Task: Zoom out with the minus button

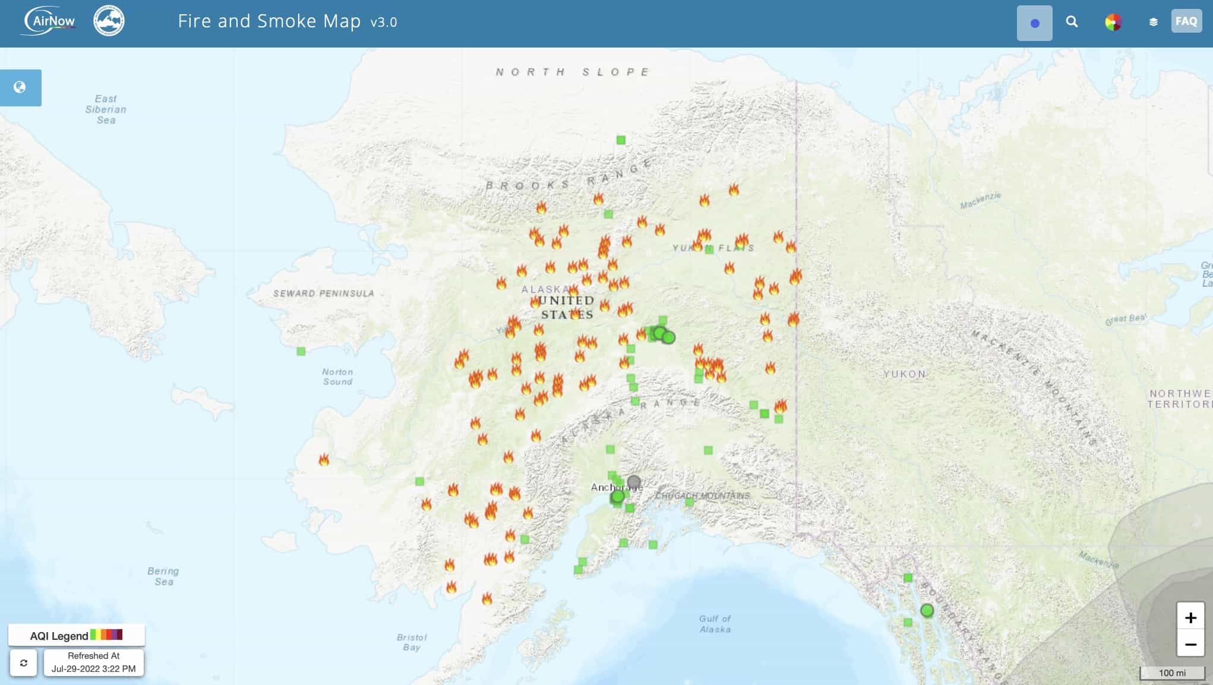Action: [1190, 645]
